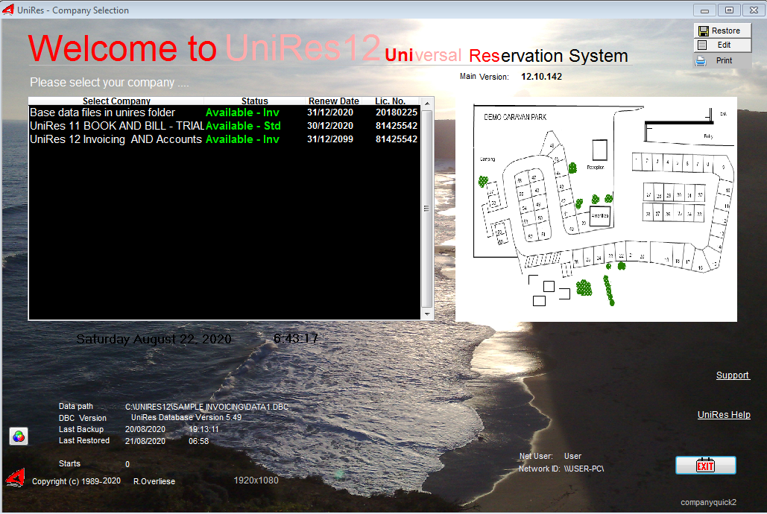Viewport: 767px width, 514px height.
Task: Click the 'Lic. No.' column header
Action: (390, 101)
